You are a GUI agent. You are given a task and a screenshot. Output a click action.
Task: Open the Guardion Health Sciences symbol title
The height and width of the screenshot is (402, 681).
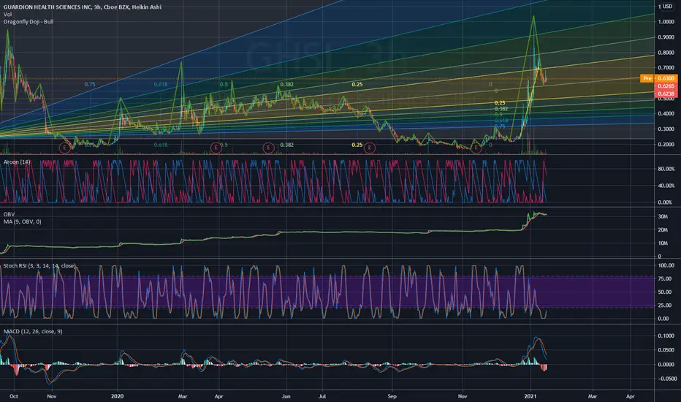click(83, 7)
